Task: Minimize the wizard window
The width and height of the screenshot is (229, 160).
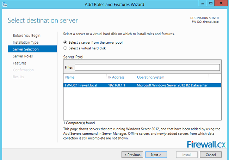Action: click(203, 4)
